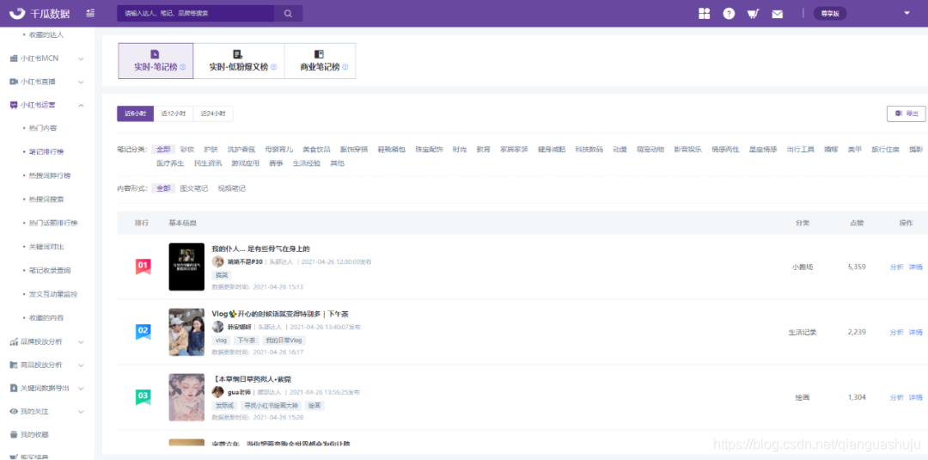Click 详情 for the rank 01 note
The image size is (928, 460).
tap(916, 267)
